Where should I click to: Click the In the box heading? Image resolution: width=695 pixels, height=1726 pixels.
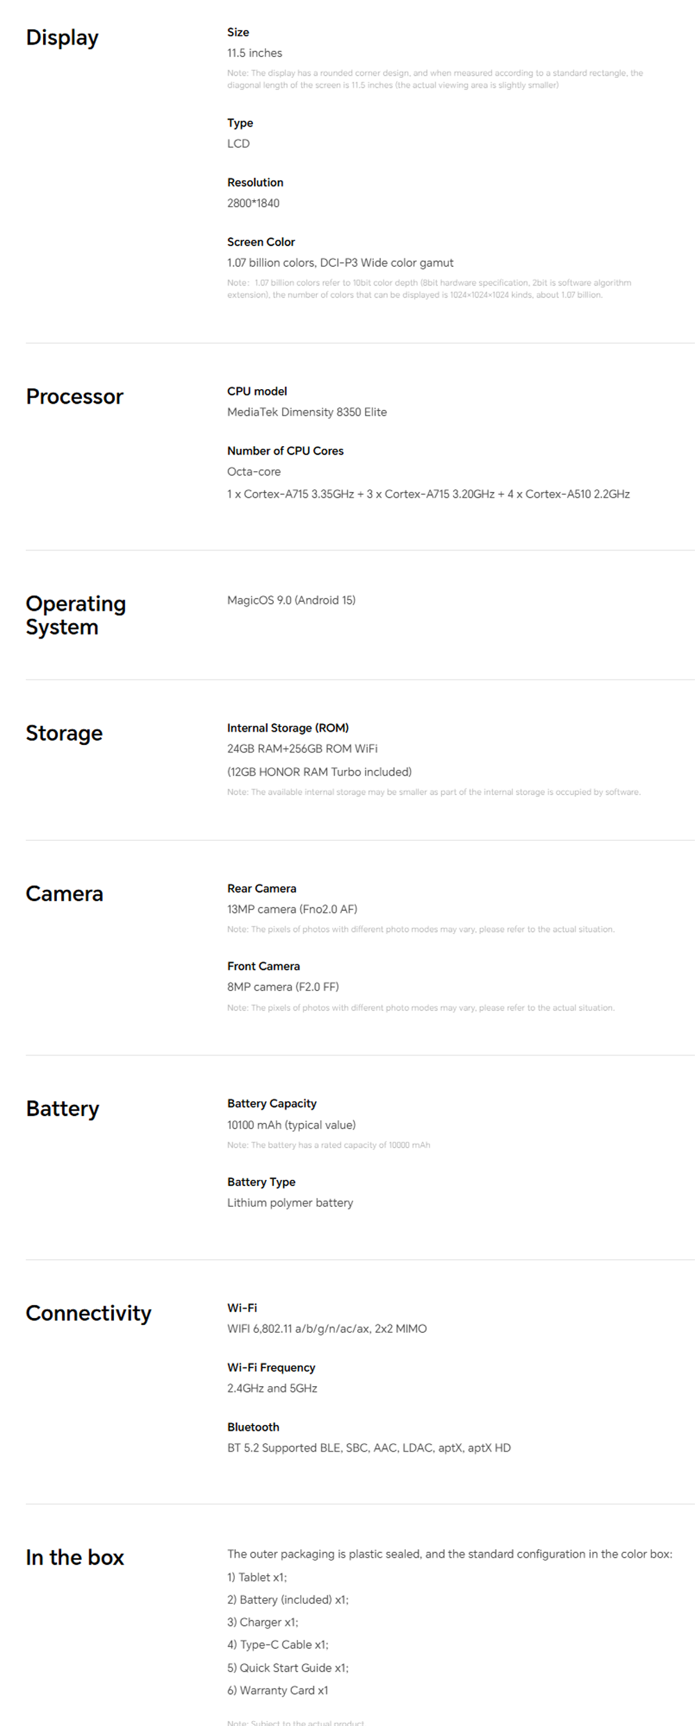[x=74, y=1557]
